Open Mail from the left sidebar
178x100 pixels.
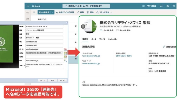tap(28, 12)
